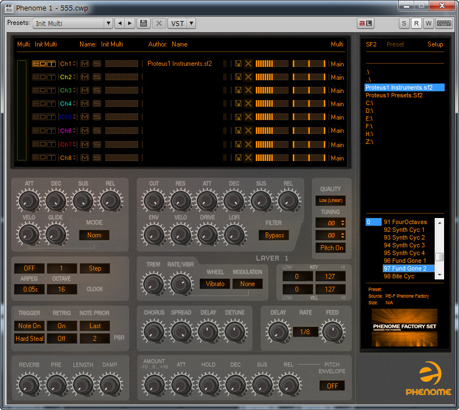The height and width of the screenshot is (410, 459).
Task: Click the W button in the top toolbar
Action: [x=429, y=23]
